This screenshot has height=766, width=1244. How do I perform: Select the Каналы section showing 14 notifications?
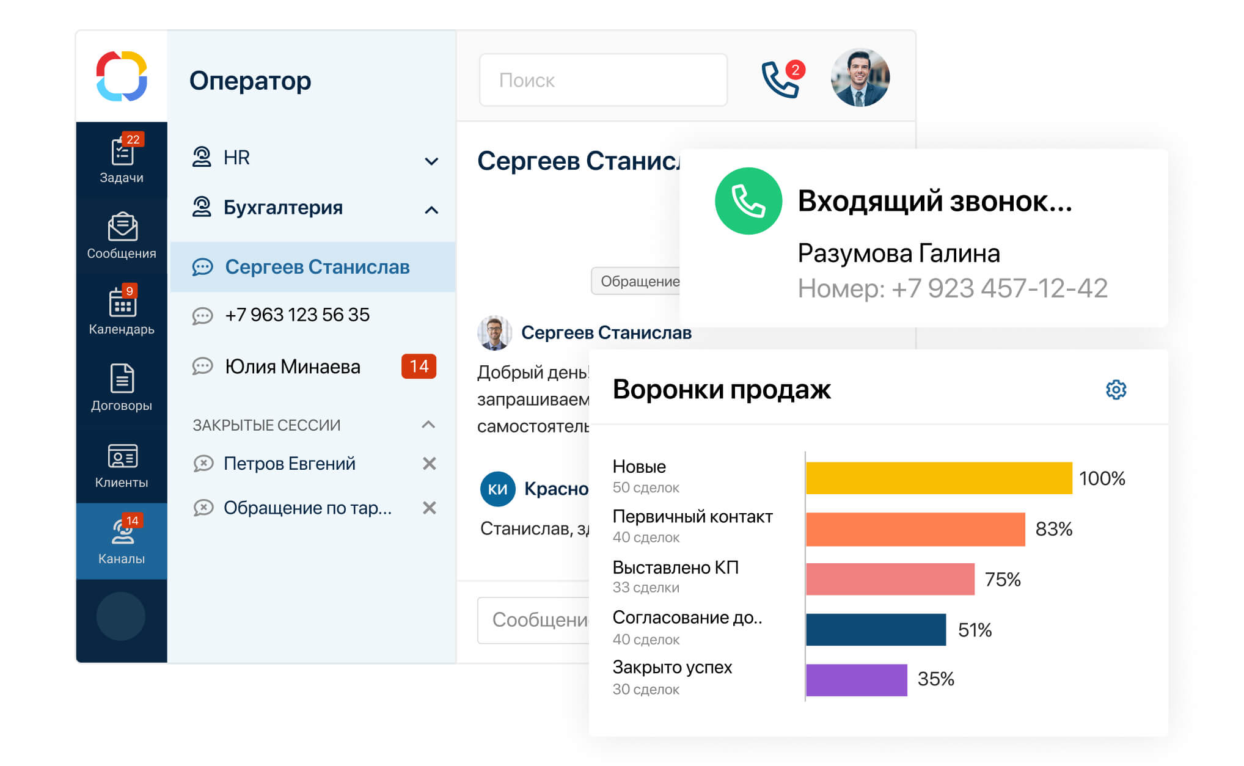pyautogui.click(x=122, y=538)
